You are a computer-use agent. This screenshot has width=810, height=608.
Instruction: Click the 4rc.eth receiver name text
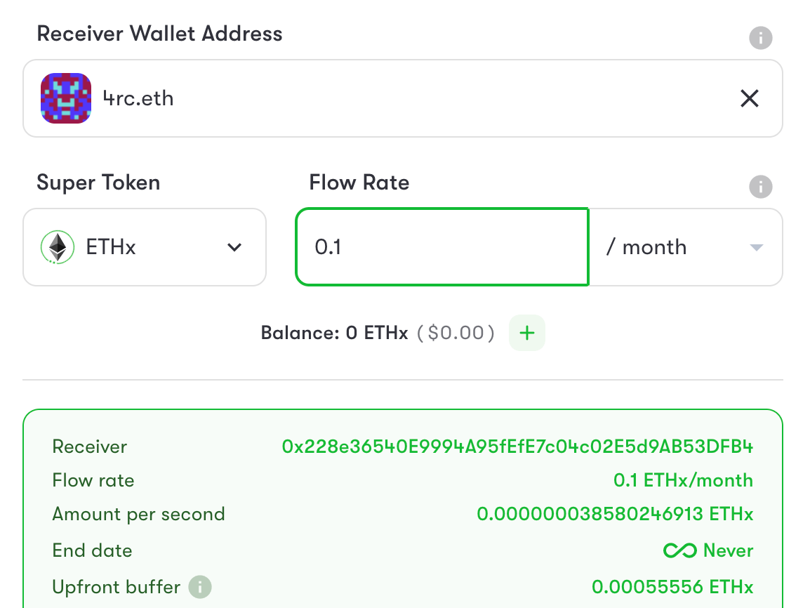pyautogui.click(x=138, y=98)
